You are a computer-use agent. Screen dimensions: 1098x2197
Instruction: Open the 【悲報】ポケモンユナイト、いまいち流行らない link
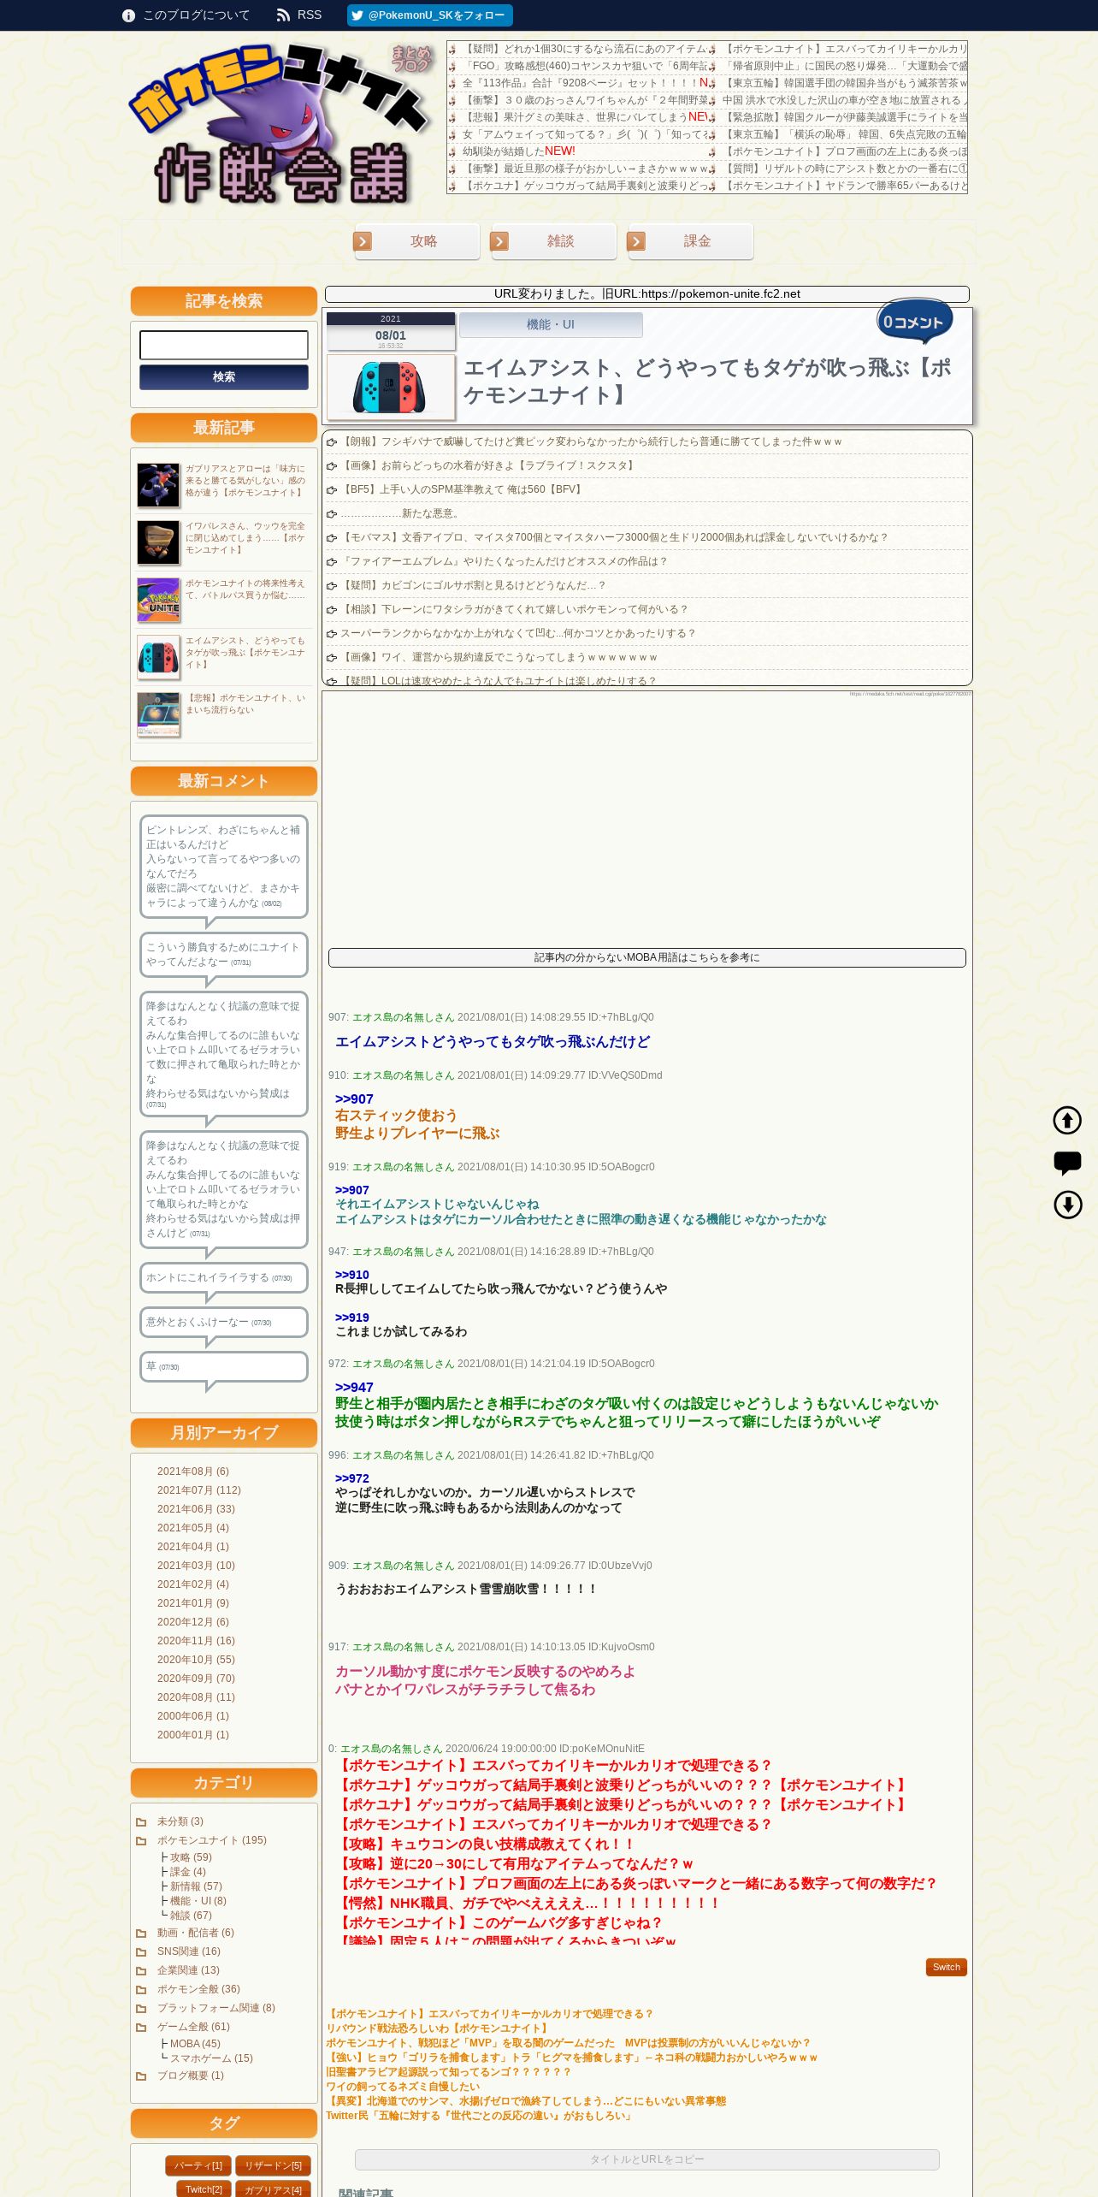click(x=245, y=703)
